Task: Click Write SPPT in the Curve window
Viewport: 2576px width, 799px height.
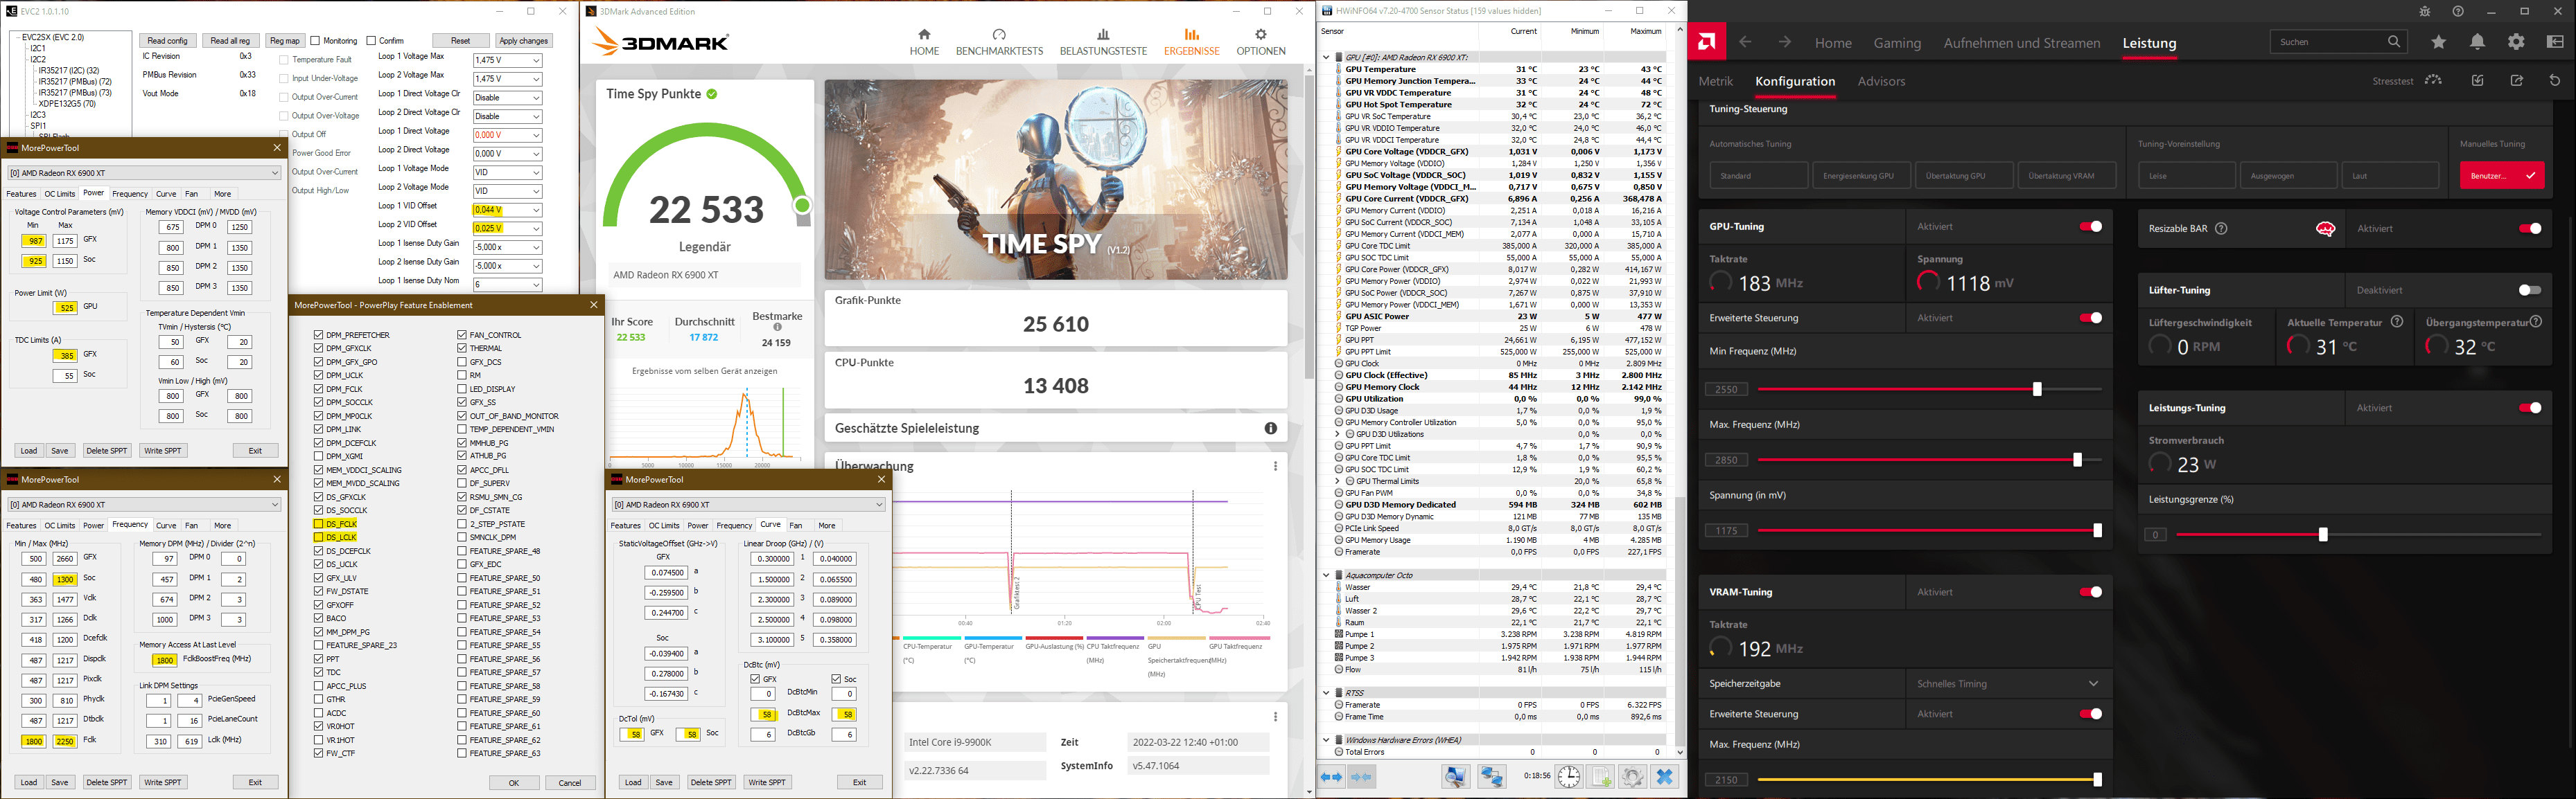Action: click(767, 782)
